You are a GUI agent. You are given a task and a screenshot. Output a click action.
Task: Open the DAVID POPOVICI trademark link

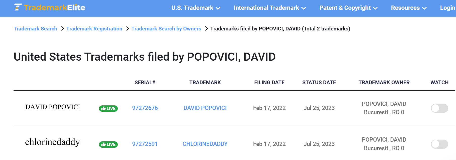(205, 108)
